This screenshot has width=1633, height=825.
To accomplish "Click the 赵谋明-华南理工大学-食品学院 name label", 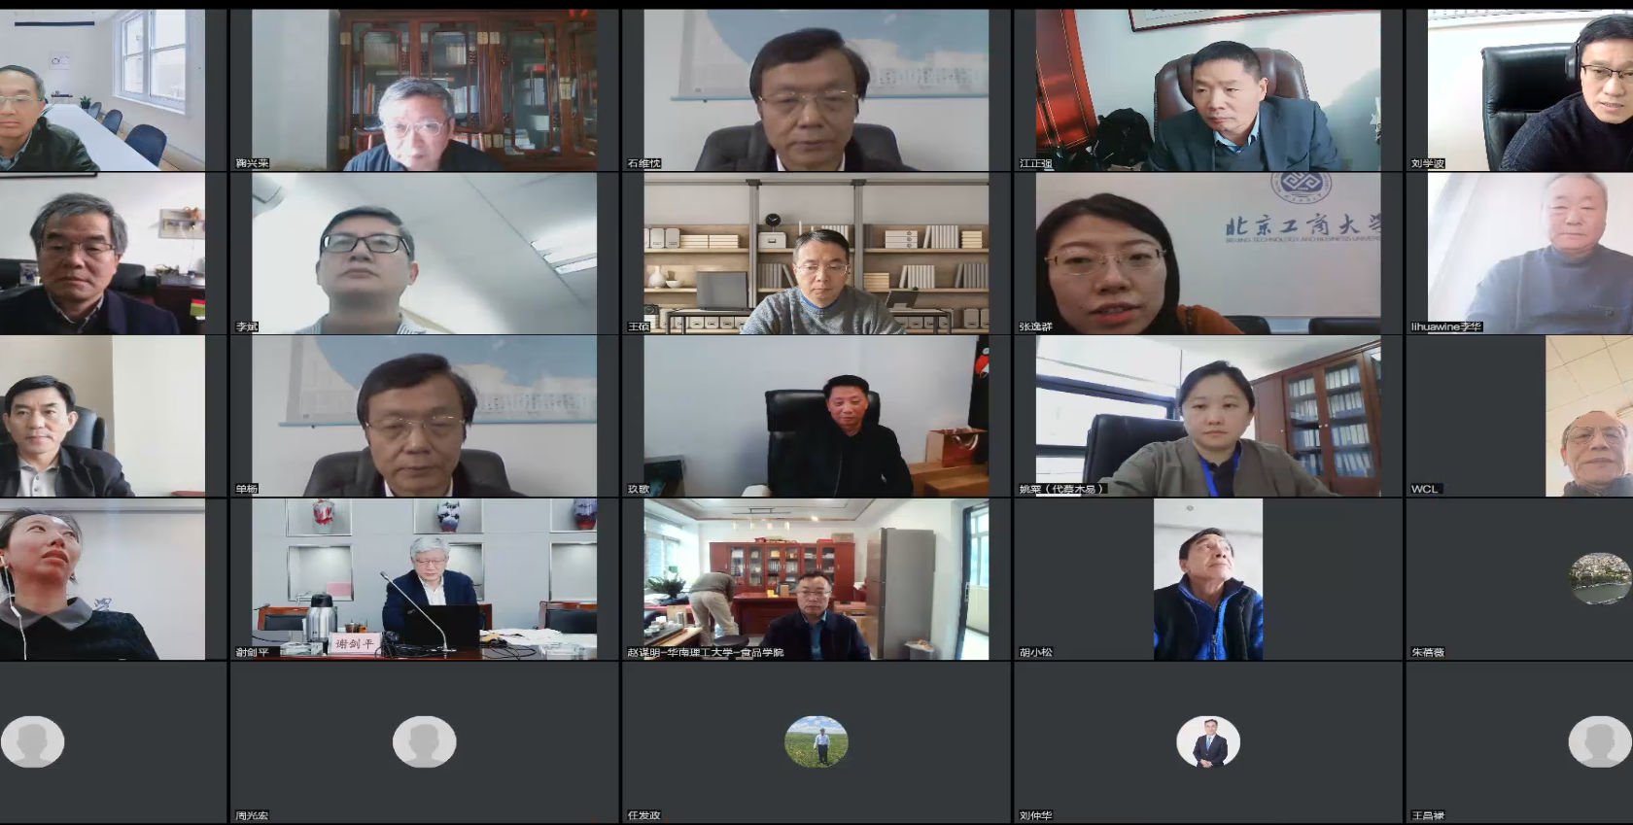I will (706, 652).
